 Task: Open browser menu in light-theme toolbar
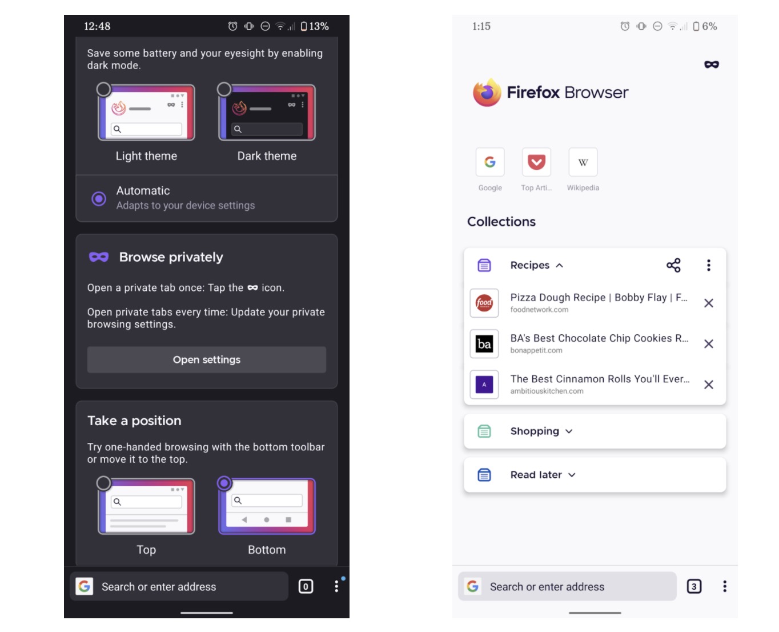[x=724, y=586]
